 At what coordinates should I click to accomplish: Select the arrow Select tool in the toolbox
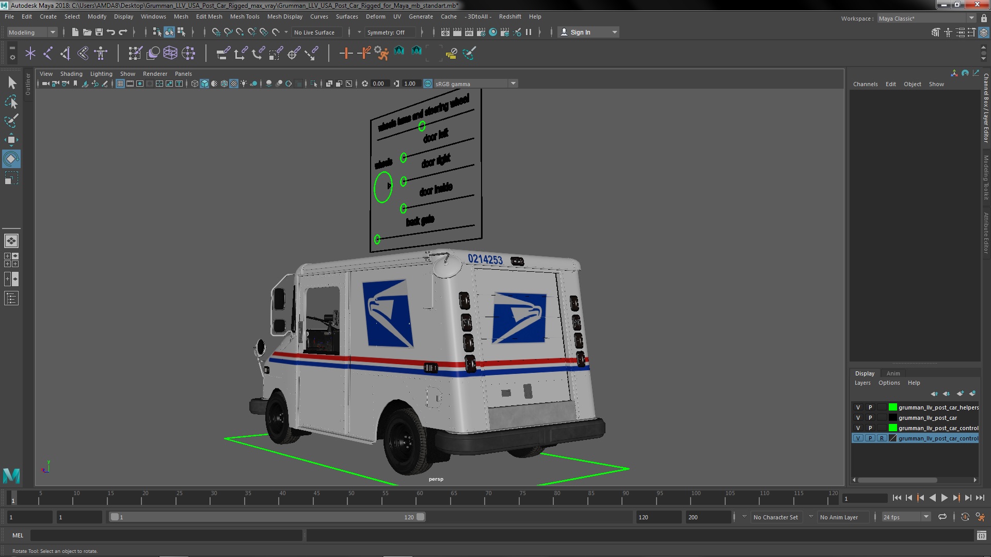click(x=11, y=83)
